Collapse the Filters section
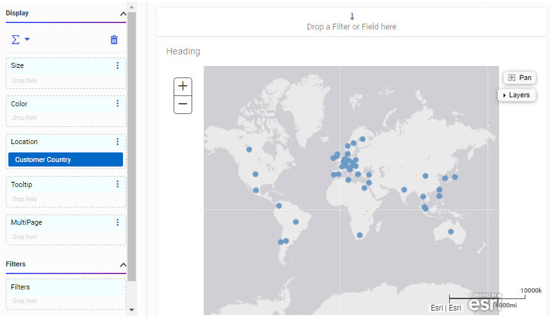551x317 pixels. 123,264
